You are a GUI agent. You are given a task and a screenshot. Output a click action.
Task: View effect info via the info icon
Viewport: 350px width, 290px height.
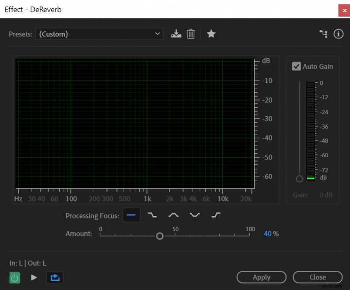pos(338,34)
